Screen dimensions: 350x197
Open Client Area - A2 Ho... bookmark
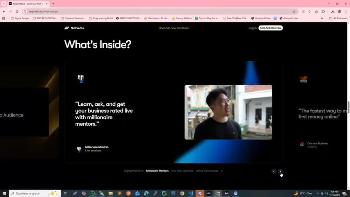(156, 18)
